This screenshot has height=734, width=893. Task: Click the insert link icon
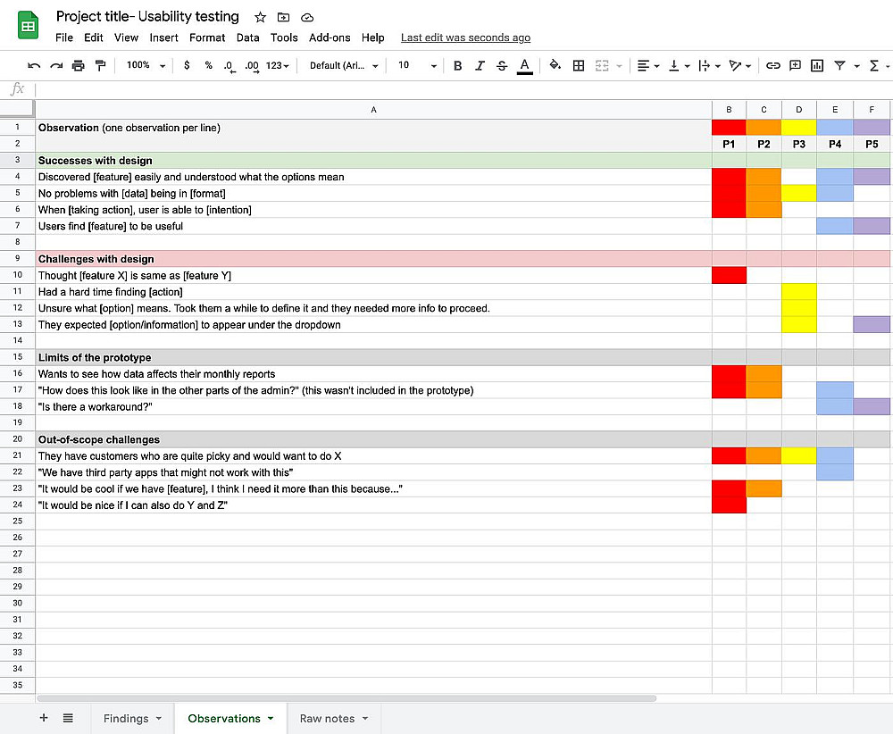tap(773, 65)
